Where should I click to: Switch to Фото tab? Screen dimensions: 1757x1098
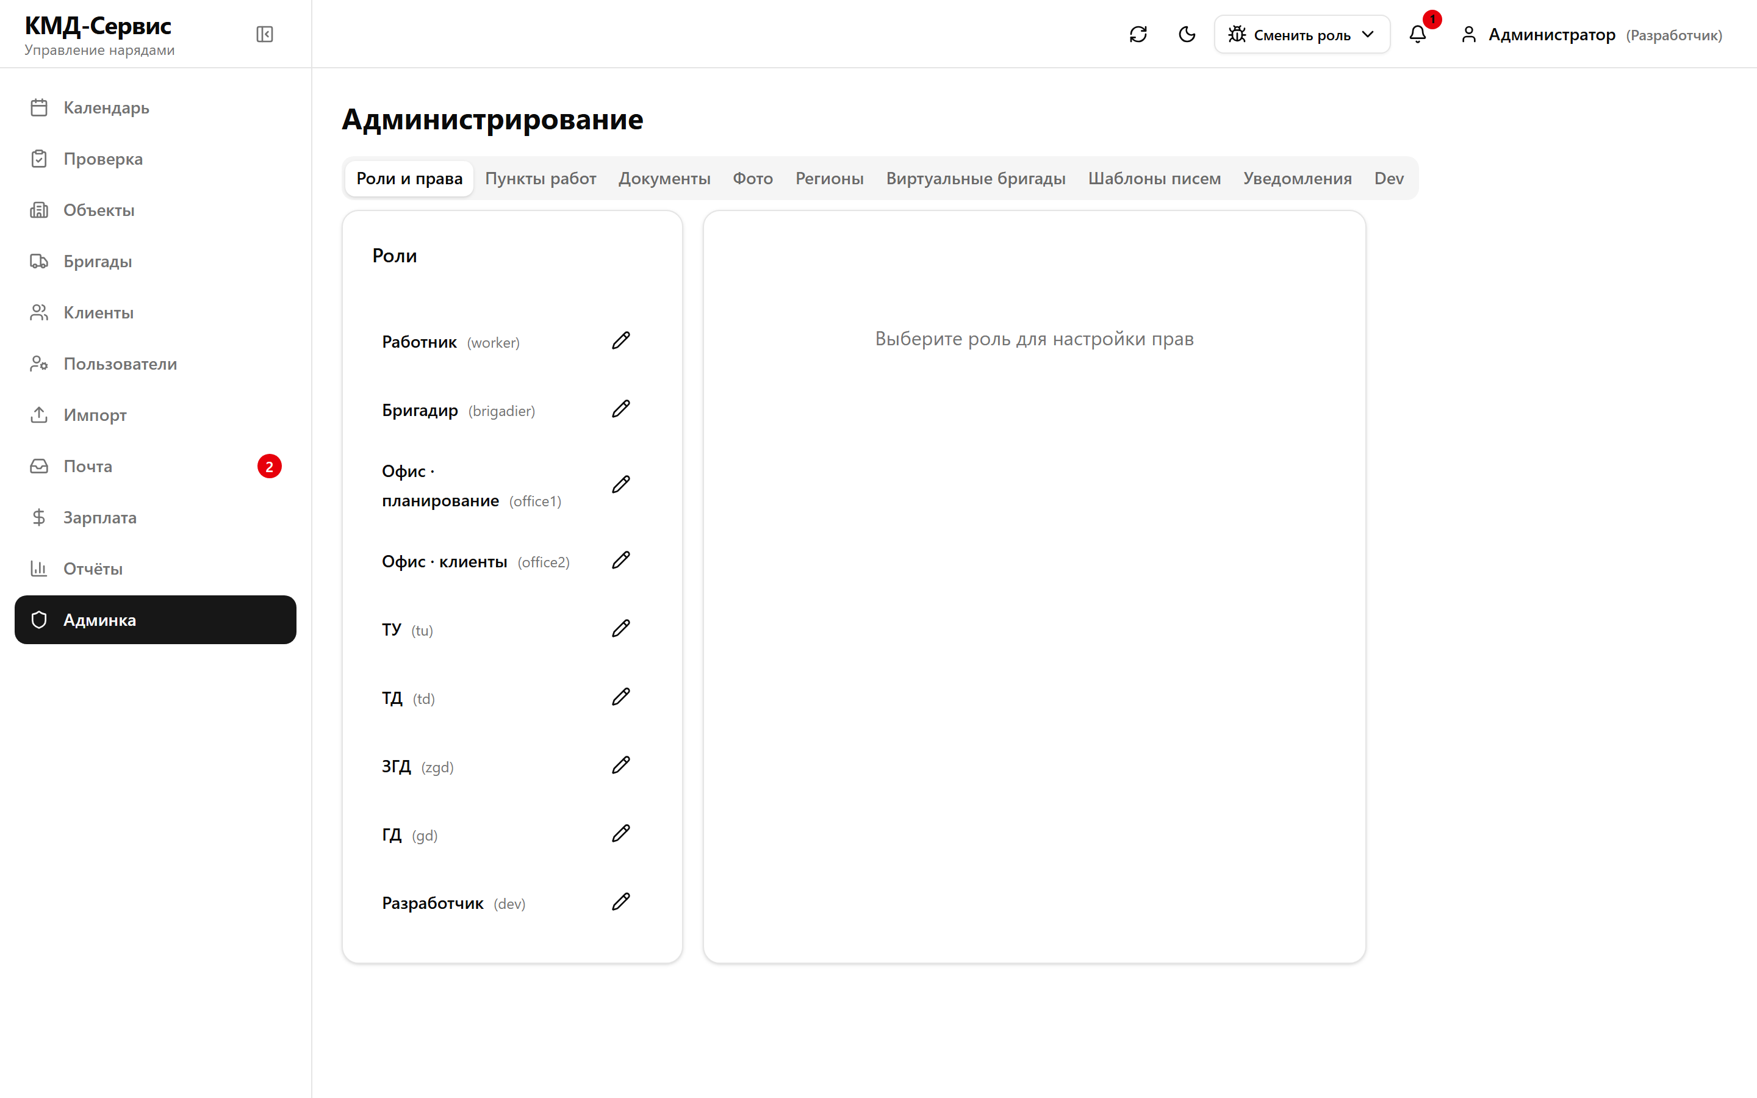753,179
